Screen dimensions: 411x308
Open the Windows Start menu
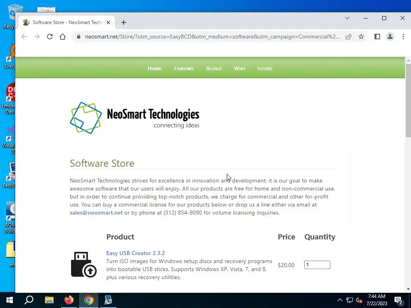point(10,300)
